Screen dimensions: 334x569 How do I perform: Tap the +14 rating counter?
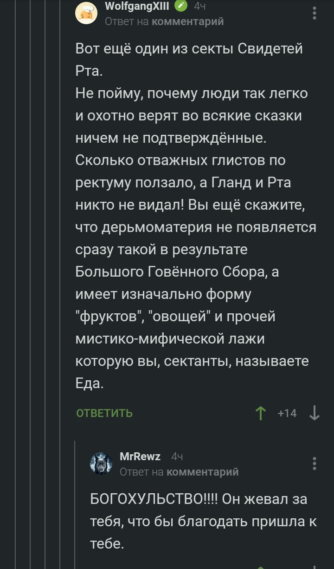(x=287, y=413)
